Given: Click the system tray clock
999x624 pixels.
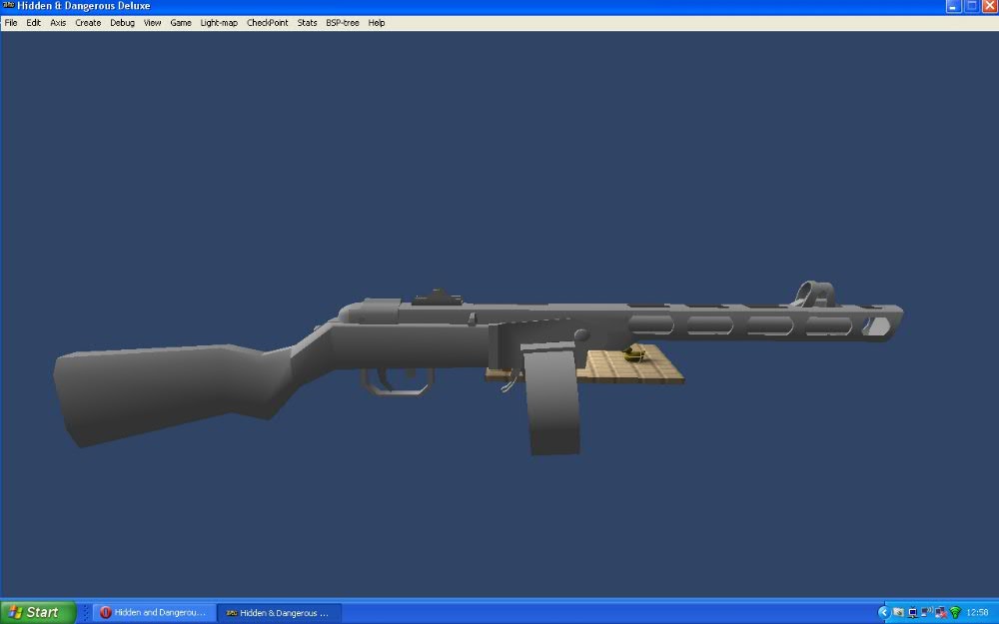Looking at the screenshot, I should (978, 612).
